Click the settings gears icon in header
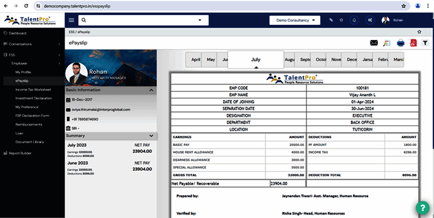This screenshot has height=218, width=434. coord(370,20)
